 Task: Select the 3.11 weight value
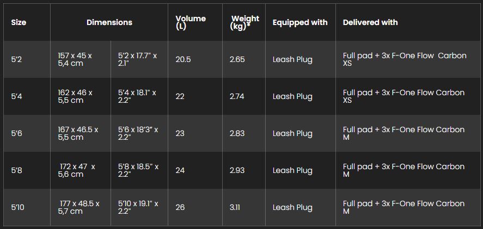pyautogui.click(x=235, y=207)
